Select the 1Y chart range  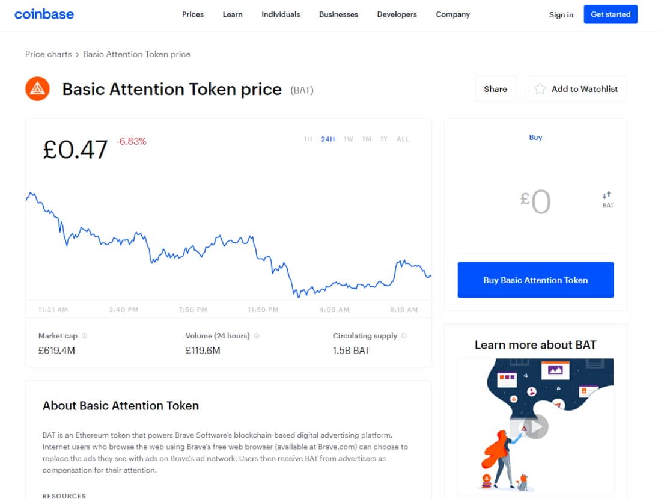383,139
